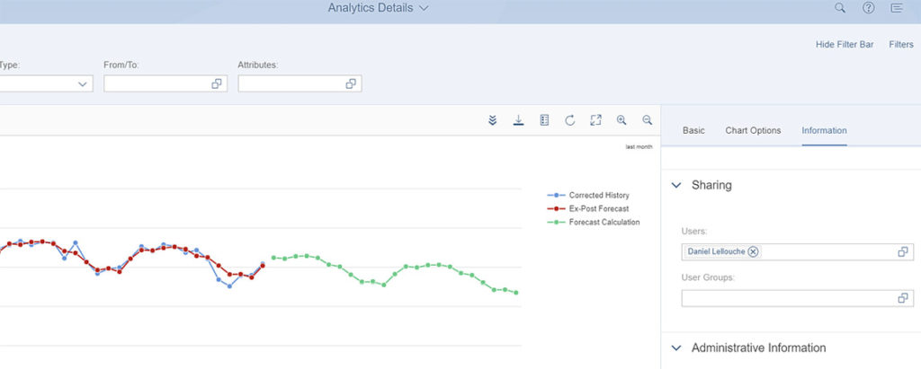Switch to the Chart Options tab
The image size is (921, 369).
coord(753,130)
